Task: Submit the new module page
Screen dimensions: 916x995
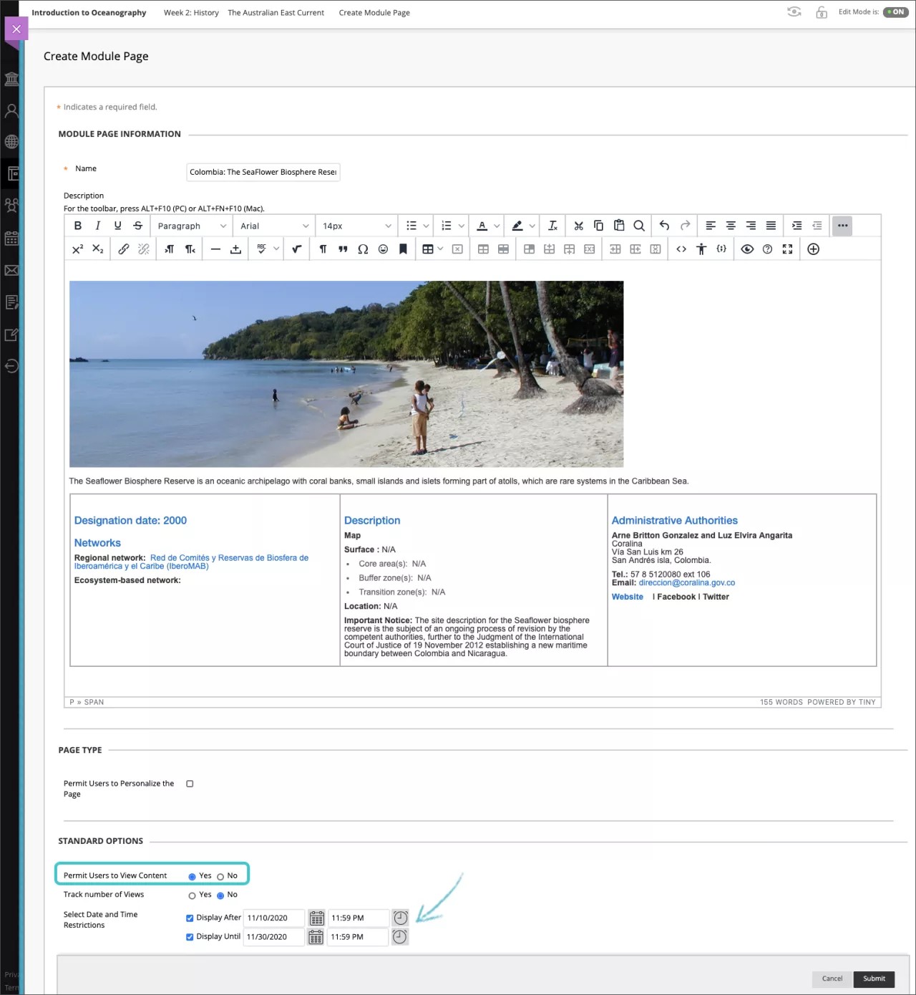Action: [874, 979]
